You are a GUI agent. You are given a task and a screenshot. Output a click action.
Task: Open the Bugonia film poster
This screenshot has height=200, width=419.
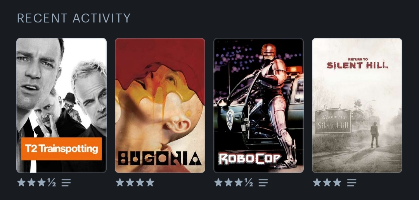tap(160, 106)
